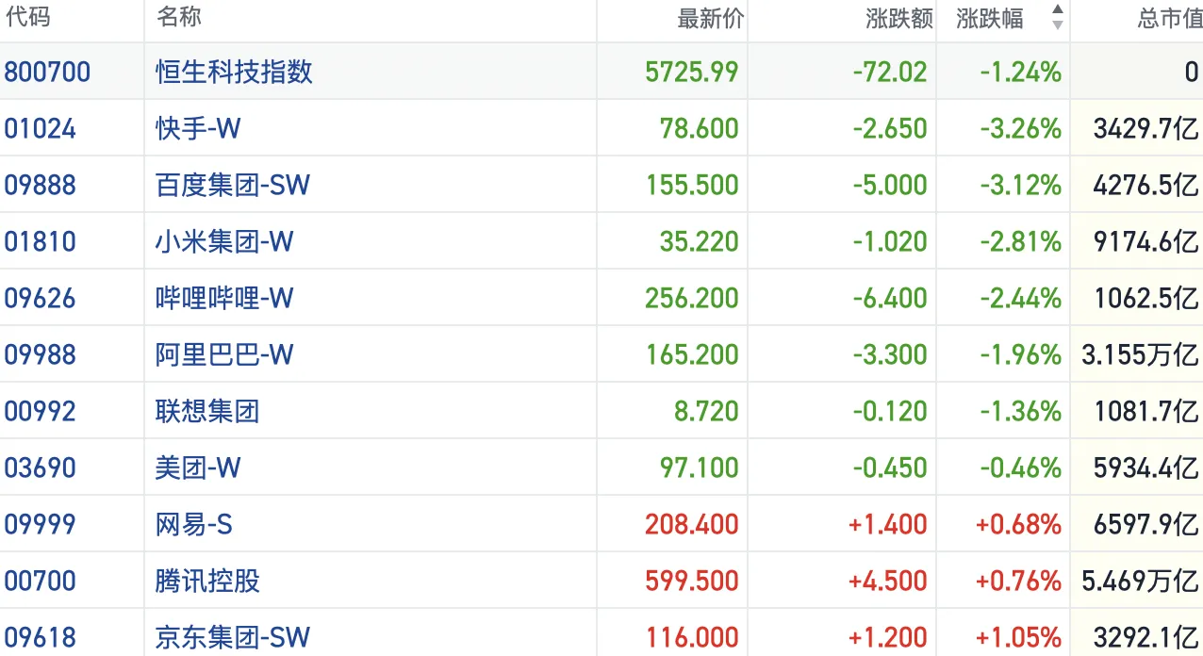
Task: Click 网易-S market cap 6597.9亿
Action: (x=1135, y=523)
